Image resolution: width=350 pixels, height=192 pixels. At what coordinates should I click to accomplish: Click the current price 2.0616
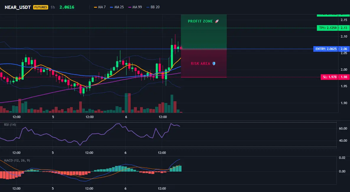pyautogui.click(x=67, y=7)
